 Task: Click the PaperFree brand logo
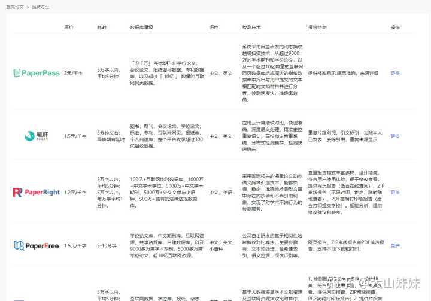(37, 245)
